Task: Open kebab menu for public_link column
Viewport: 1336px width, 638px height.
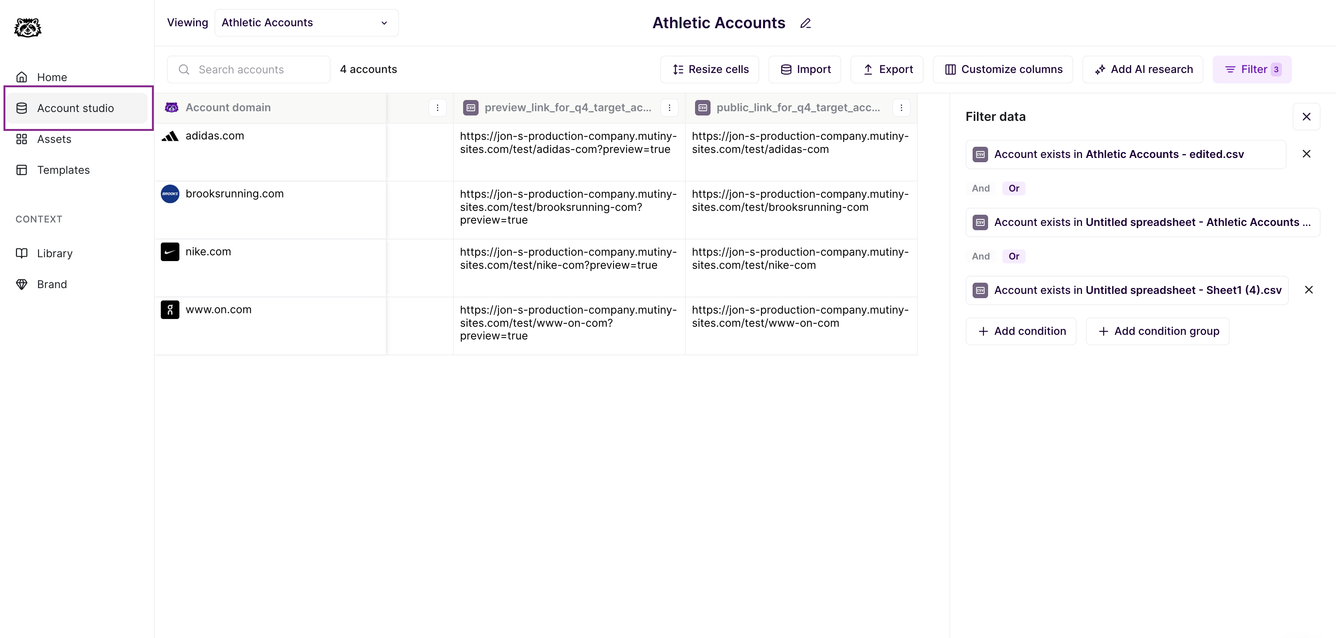Action: pyautogui.click(x=901, y=108)
